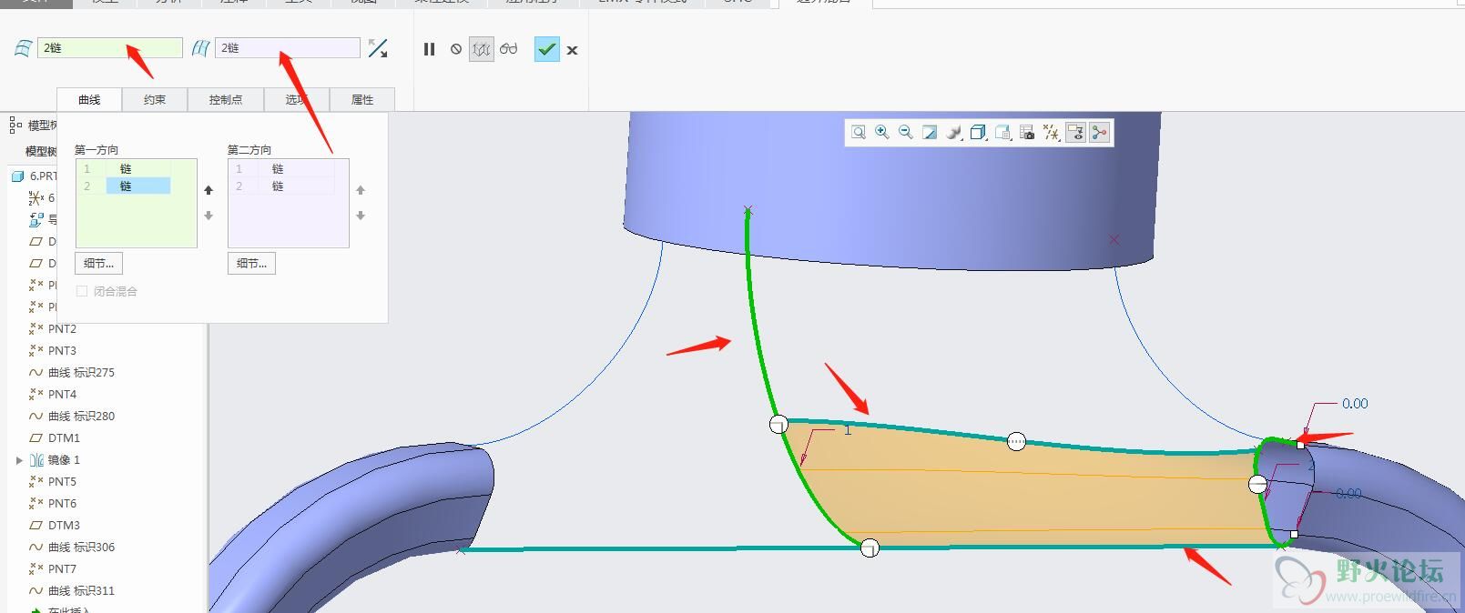Image resolution: width=1465 pixels, height=613 pixels.
Task: Accept the feature with green checkmark
Action: [x=546, y=49]
